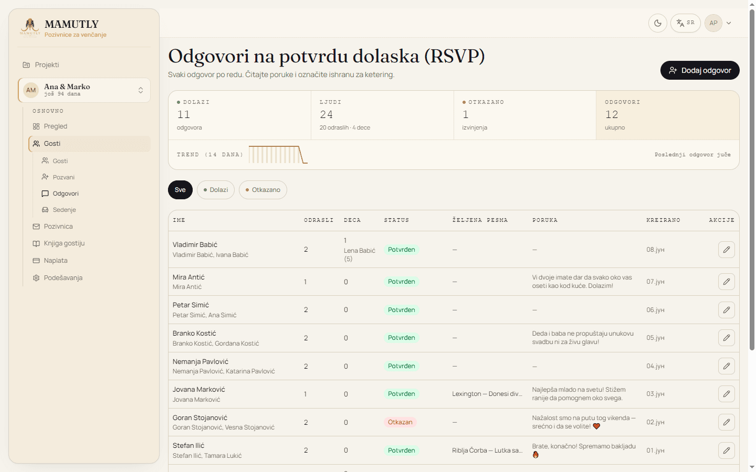756x472 pixels.
Task: Edit Goran Stojanović's response
Action: coord(727,422)
